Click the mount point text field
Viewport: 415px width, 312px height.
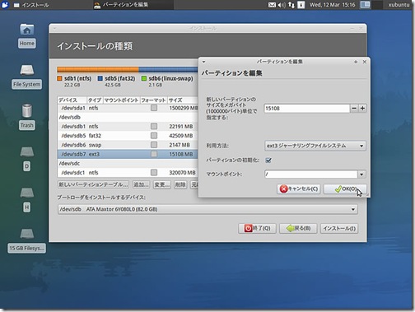311,175
